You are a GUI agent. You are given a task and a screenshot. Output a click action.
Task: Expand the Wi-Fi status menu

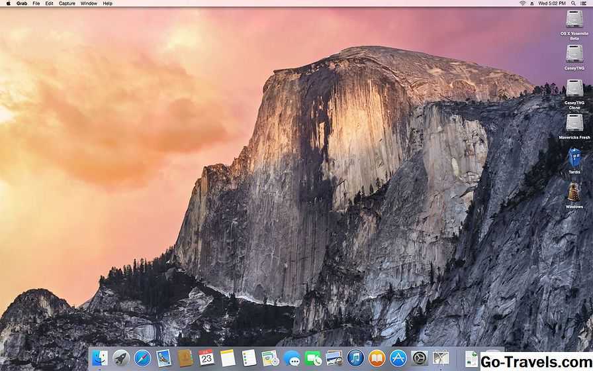click(522, 3)
